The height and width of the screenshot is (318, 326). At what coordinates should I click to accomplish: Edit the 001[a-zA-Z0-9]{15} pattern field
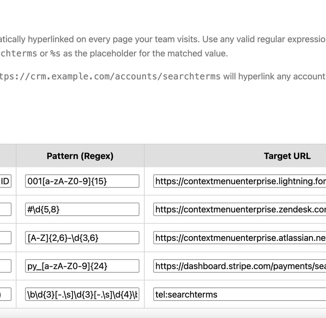pyautogui.click(x=82, y=181)
